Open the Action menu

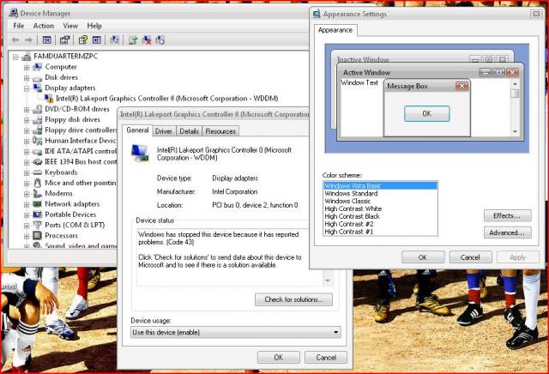(x=44, y=26)
